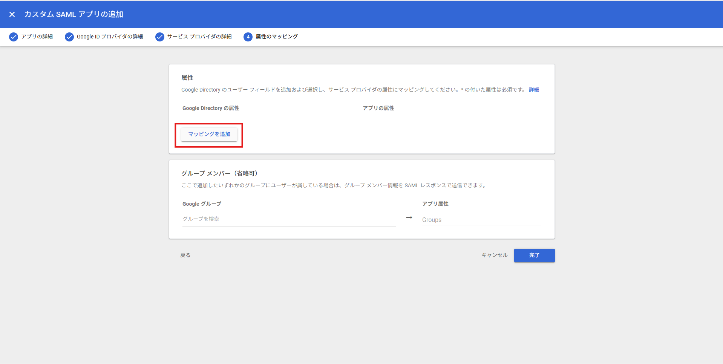Click the グループ メンバー（省略可） heading

coord(219,173)
